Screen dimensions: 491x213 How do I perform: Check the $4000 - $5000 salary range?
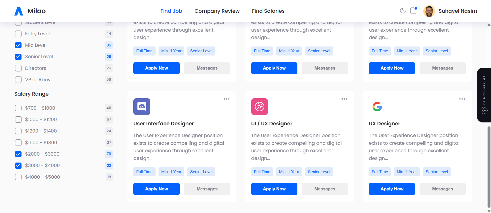tap(18, 177)
